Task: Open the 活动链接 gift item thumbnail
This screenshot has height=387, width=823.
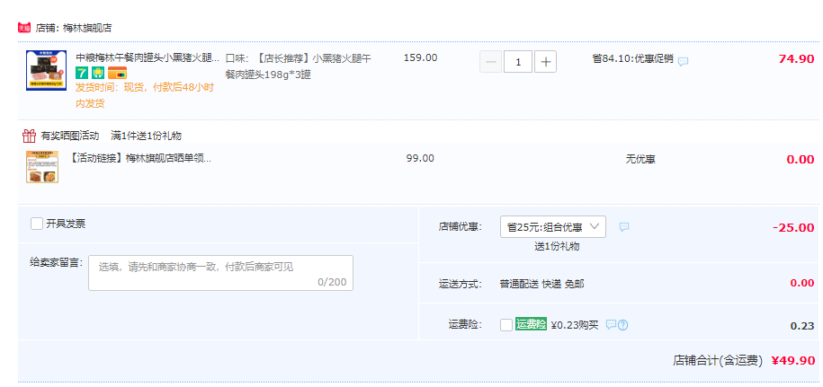Action: click(x=42, y=167)
